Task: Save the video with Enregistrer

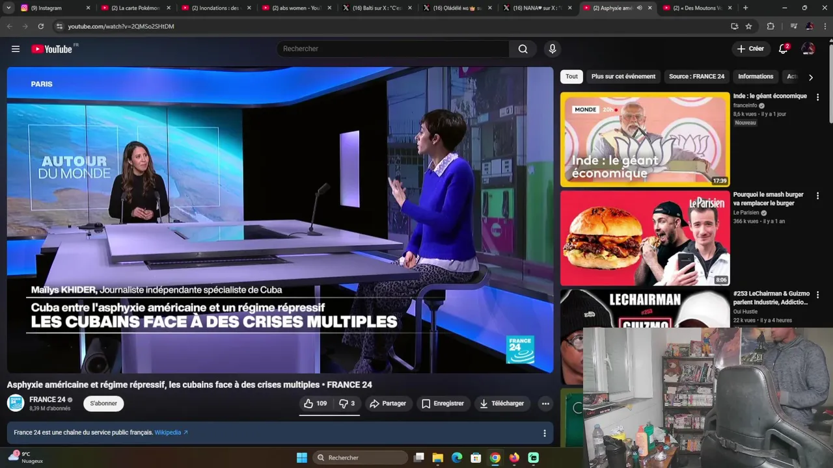Action: (x=443, y=404)
